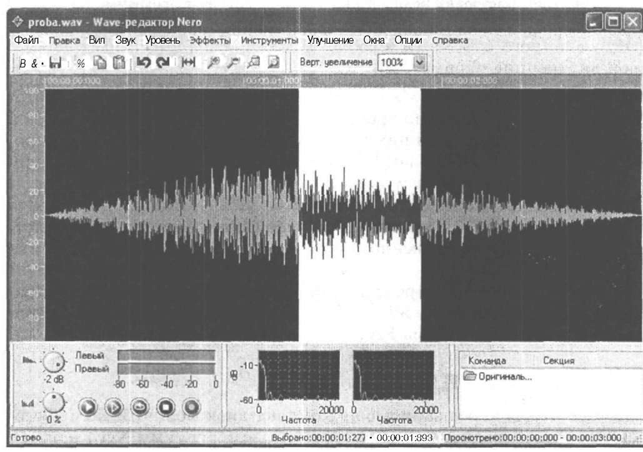Open the Уровень menu
The height and width of the screenshot is (452, 643).
point(162,41)
